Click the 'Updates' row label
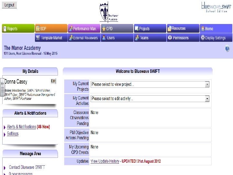Image resolution: width=233 pixels, height=175 pixels. click(83, 161)
